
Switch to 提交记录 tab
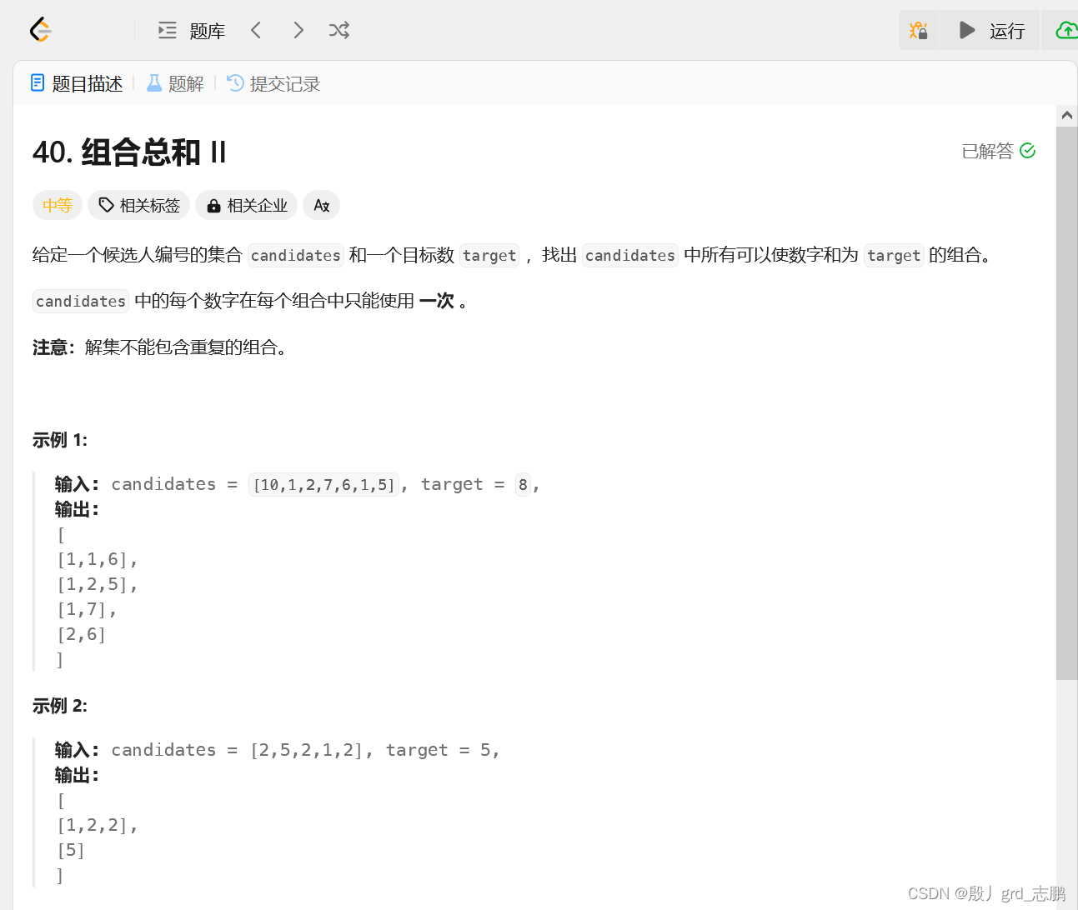(x=273, y=83)
